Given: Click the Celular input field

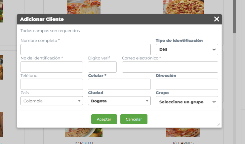Looking at the screenshot, I should [119, 84].
